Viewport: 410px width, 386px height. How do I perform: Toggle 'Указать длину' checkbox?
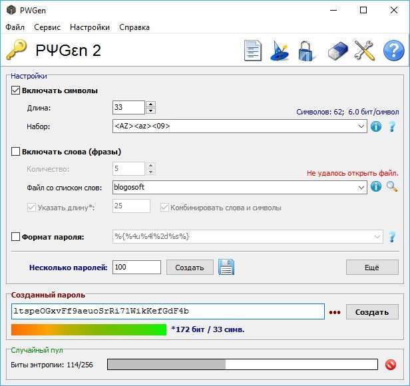(31, 208)
